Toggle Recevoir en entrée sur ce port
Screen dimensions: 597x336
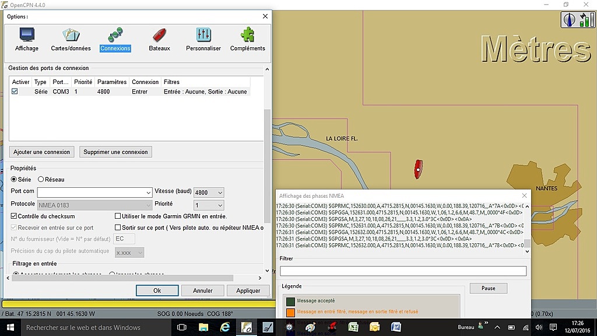(14, 228)
